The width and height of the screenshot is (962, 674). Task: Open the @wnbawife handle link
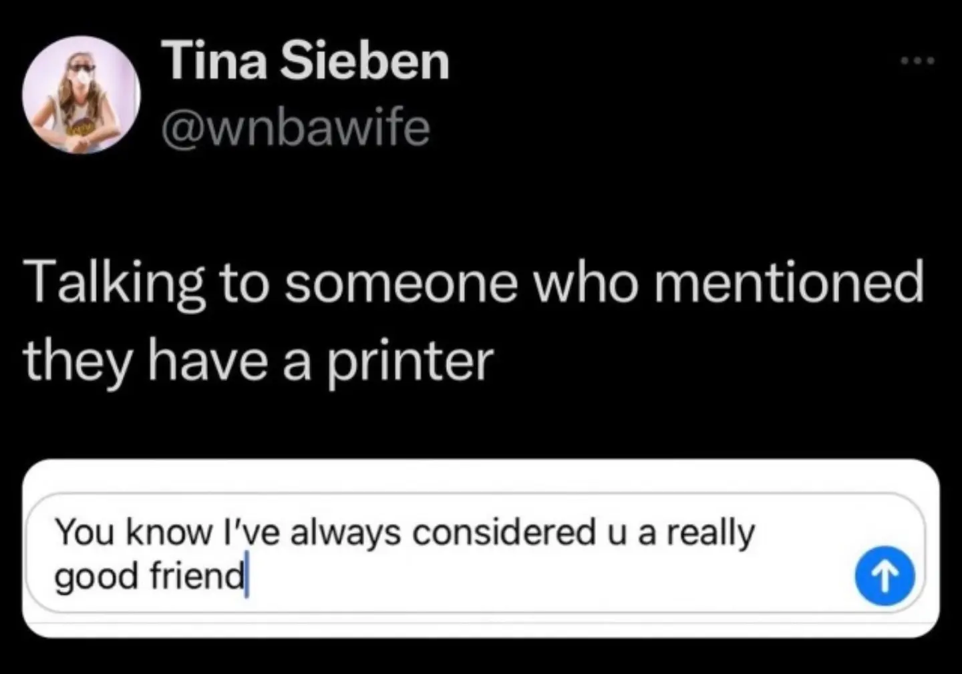click(296, 127)
